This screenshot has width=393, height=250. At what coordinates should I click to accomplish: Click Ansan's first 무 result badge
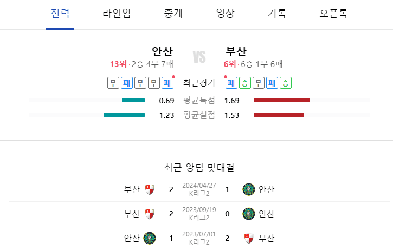coord(113,83)
